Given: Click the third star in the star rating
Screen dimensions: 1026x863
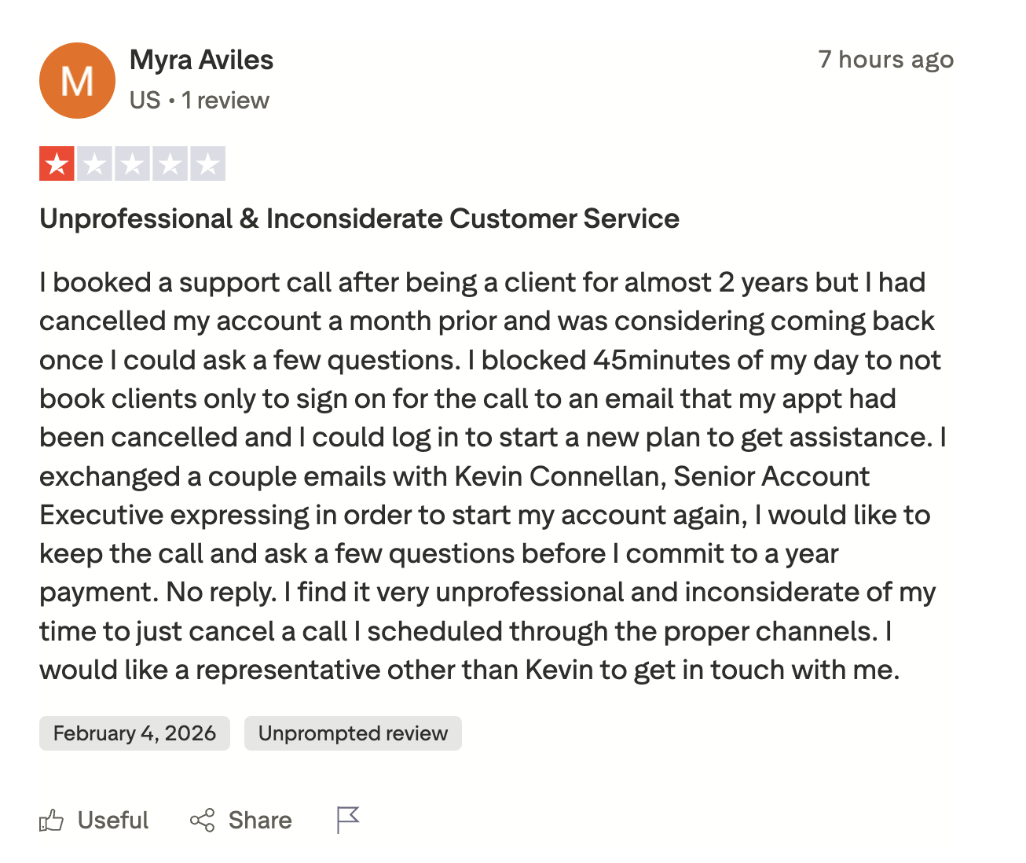Looking at the screenshot, I should (133, 163).
